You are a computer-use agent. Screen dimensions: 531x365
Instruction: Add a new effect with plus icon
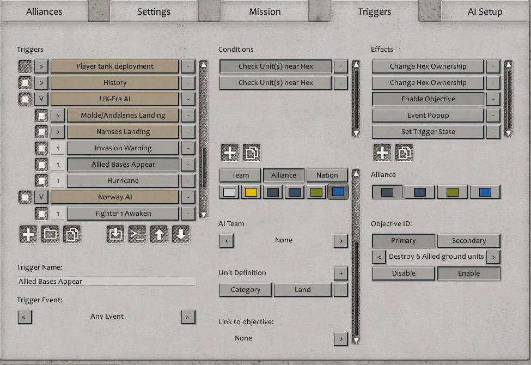pos(382,153)
